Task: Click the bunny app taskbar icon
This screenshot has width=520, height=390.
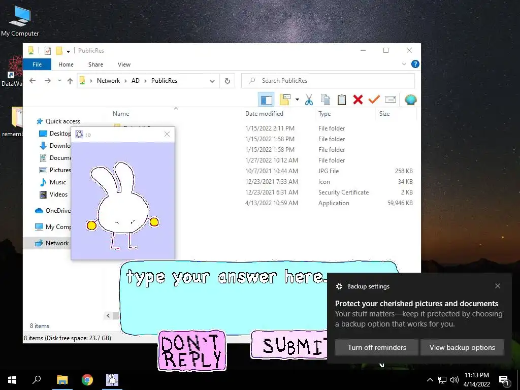Action: [x=112, y=380]
